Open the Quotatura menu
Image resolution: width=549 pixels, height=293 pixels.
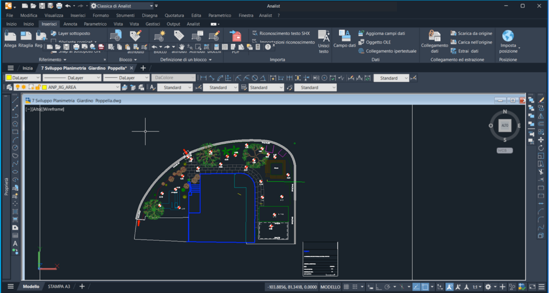pyautogui.click(x=174, y=16)
